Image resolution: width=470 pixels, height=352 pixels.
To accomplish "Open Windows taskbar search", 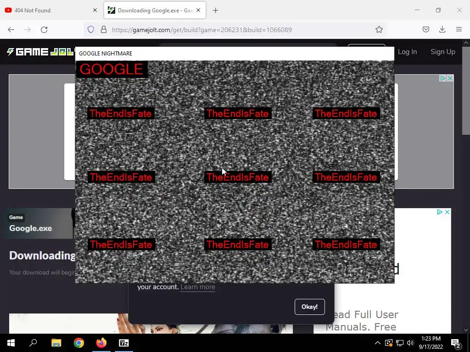I will pyautogui.click(x=33, y=343).
